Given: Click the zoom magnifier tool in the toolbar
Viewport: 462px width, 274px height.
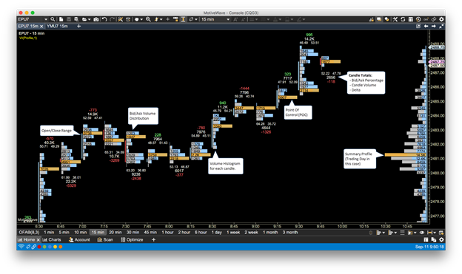Looking at the screenshot, I should 148,19.
